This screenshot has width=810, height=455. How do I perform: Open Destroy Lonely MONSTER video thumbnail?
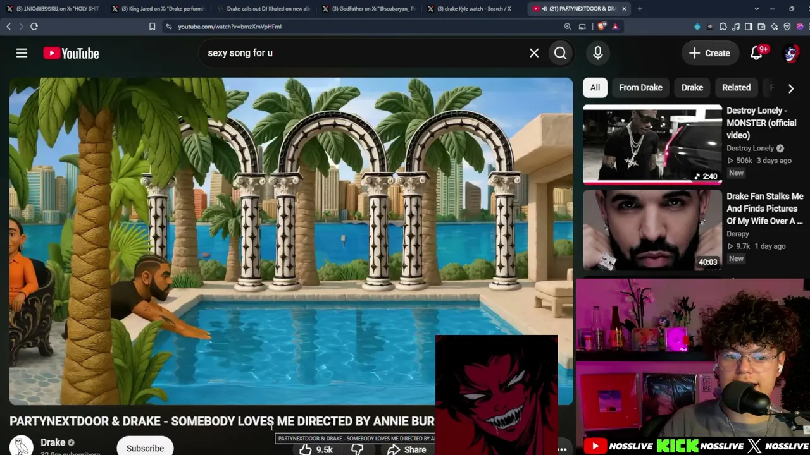point(652,145)
